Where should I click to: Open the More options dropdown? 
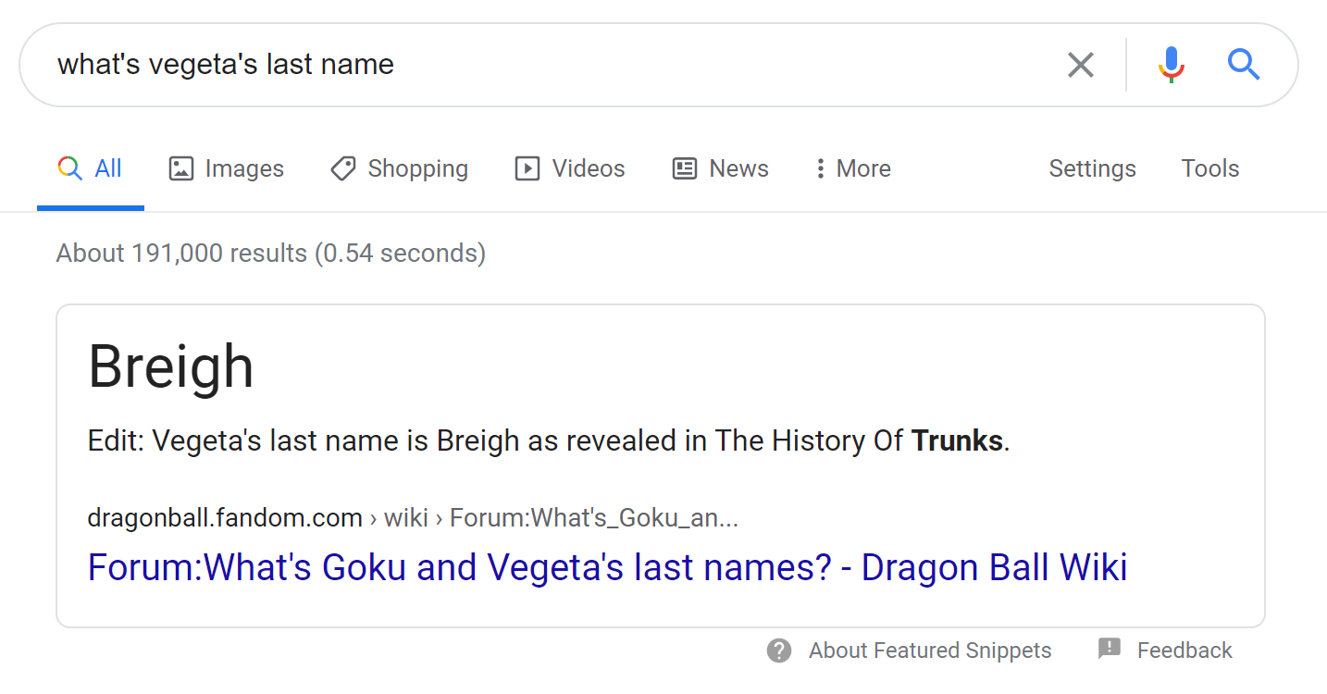tap(853, 168)
